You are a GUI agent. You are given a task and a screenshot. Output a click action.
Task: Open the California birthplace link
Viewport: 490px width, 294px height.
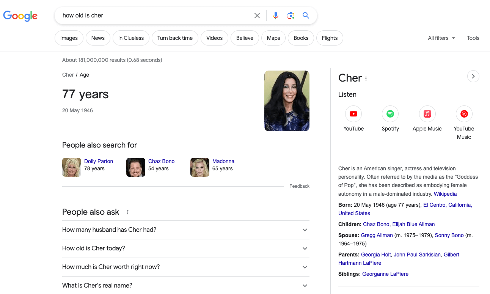click(x=459, y=205)
